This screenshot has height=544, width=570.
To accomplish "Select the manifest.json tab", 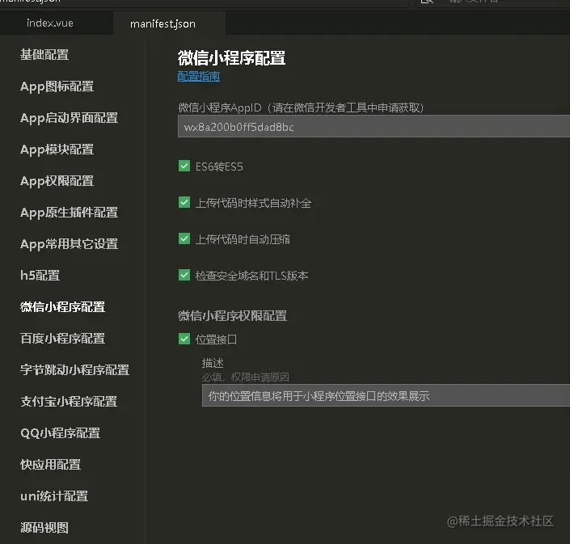I will tap(163, 23).
